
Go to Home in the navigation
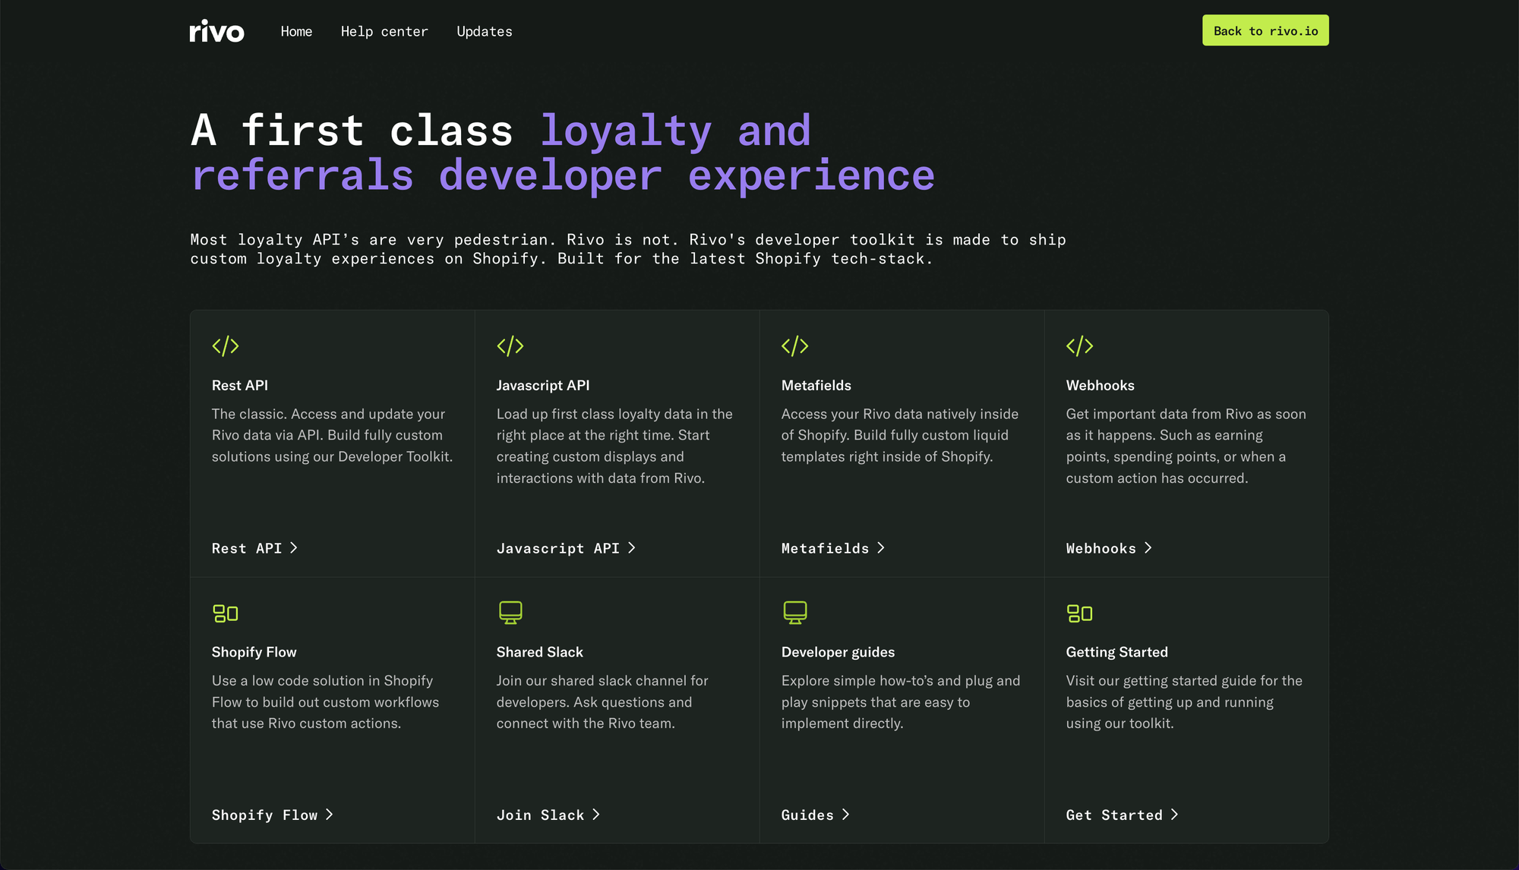point(296,31)
